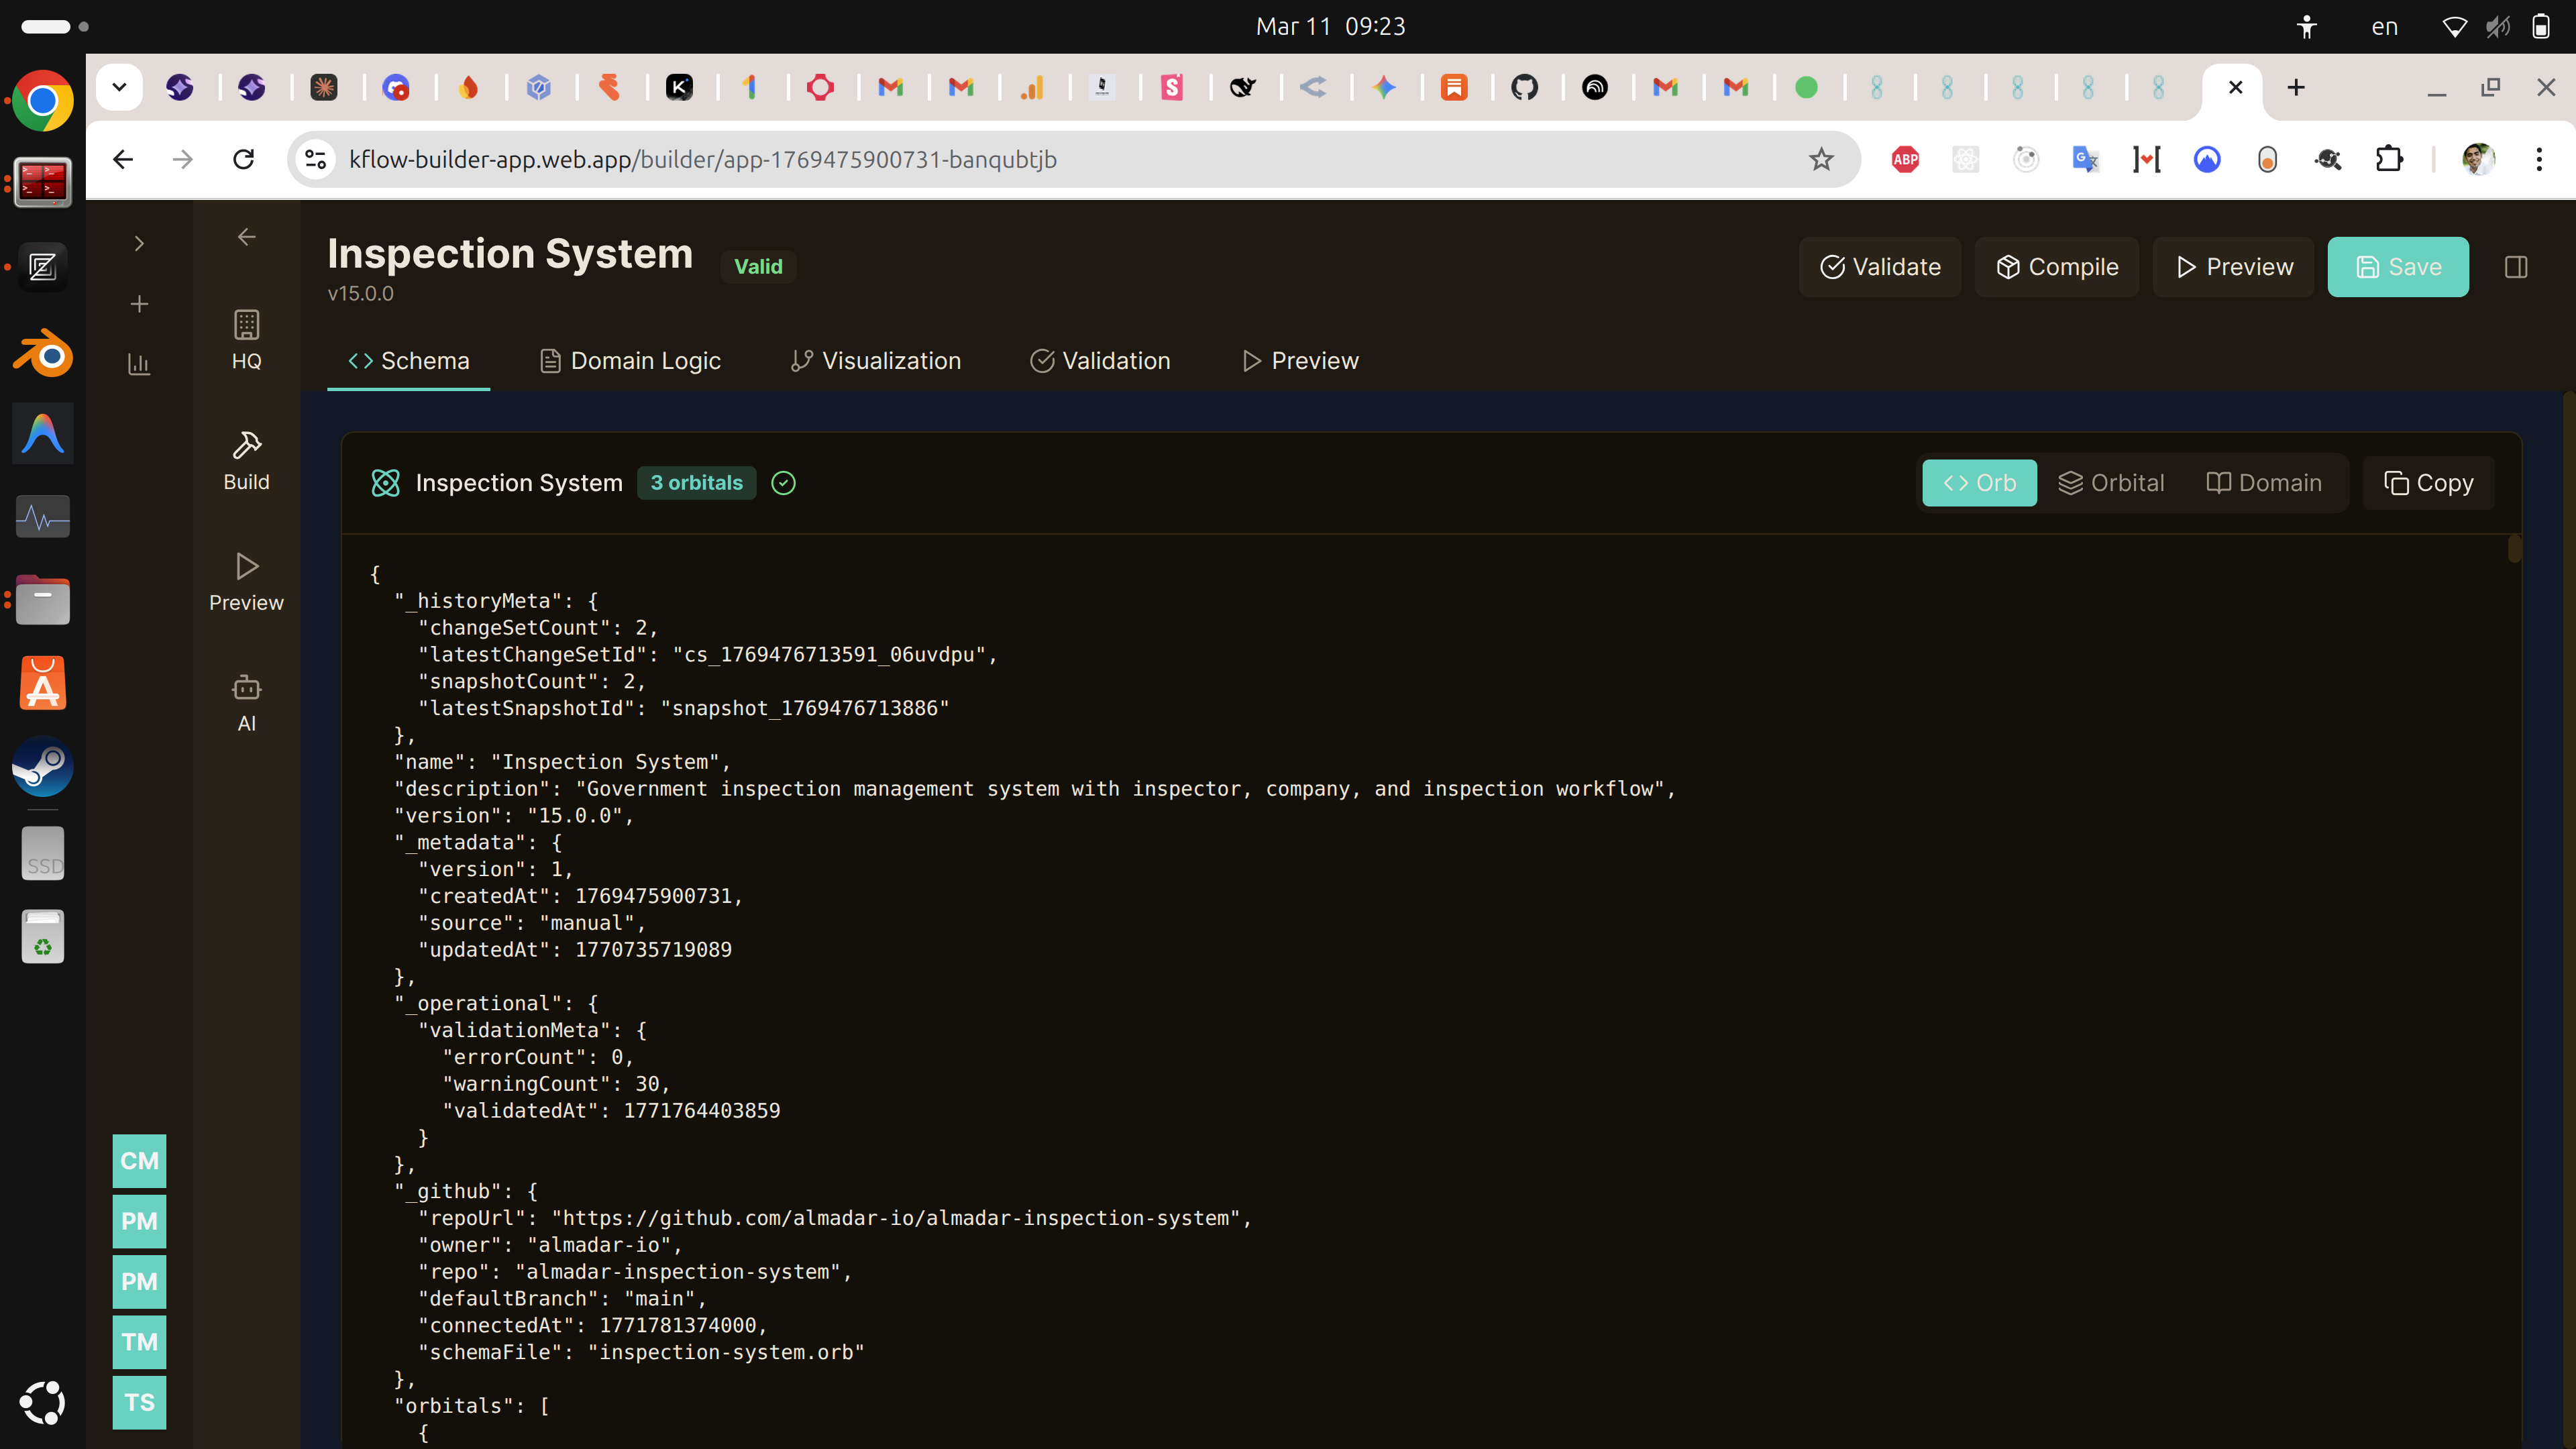Toggle the right side panel icon
The width and height of the screenshot is (2576, 1449).
click(2516, 267)
